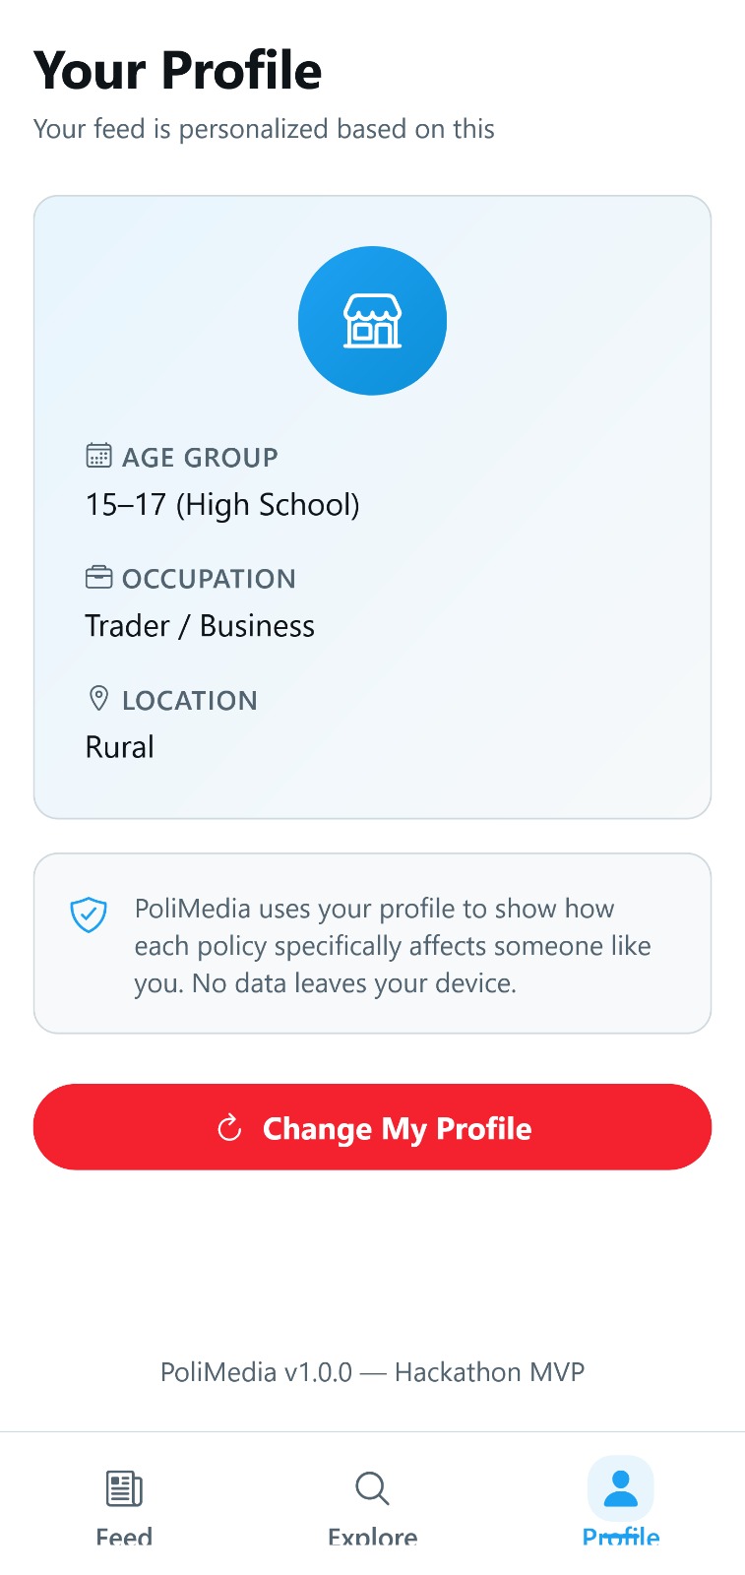Click the AGE GROUP label
This screenshot has height=1575, width=745.
point(200,457)
